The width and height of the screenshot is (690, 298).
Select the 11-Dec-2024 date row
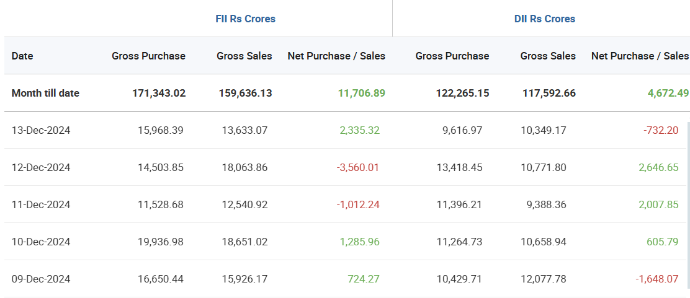point(41,204)
